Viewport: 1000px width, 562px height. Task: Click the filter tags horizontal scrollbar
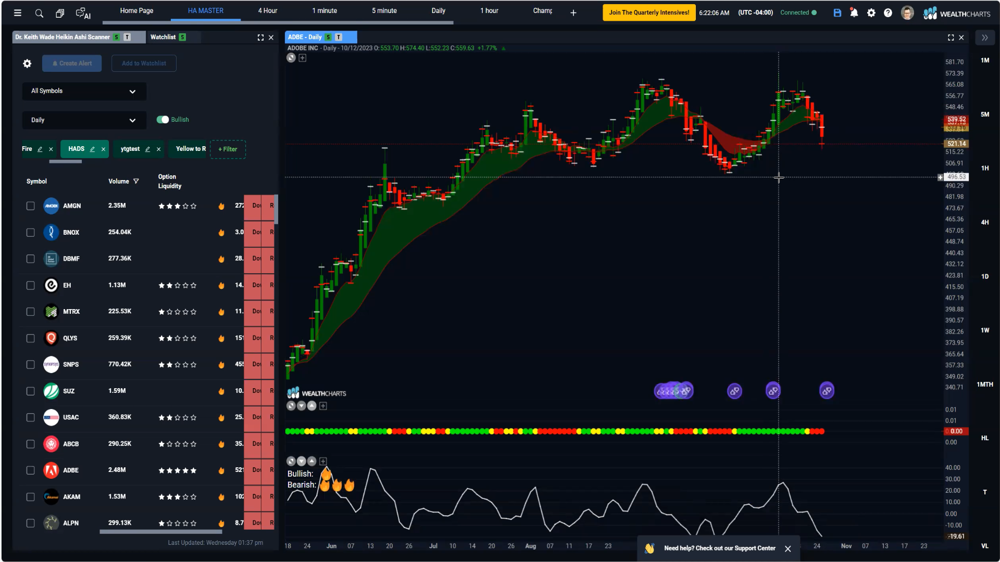[66, 162]
